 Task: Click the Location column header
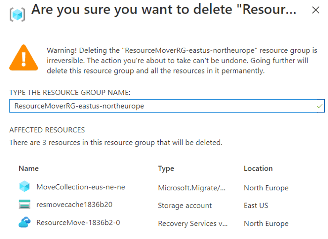258,168
